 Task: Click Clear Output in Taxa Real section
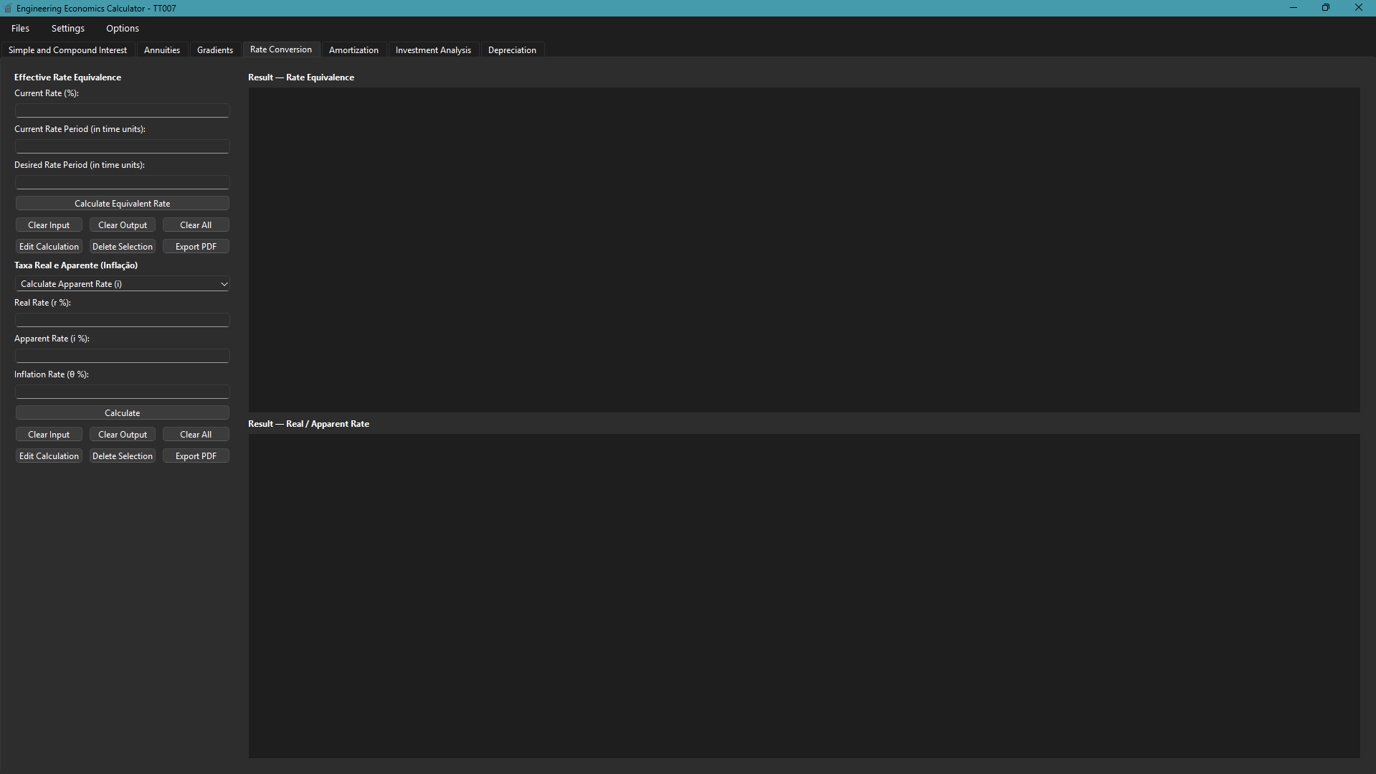tap(123, 435)
